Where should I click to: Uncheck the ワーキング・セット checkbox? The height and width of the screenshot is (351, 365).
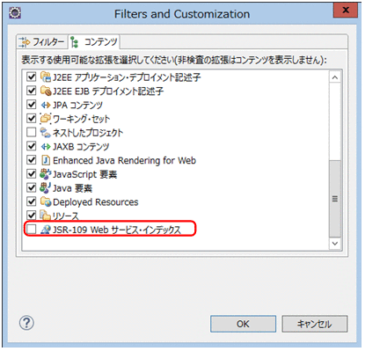pyautogui.click(x=31, y=119)
